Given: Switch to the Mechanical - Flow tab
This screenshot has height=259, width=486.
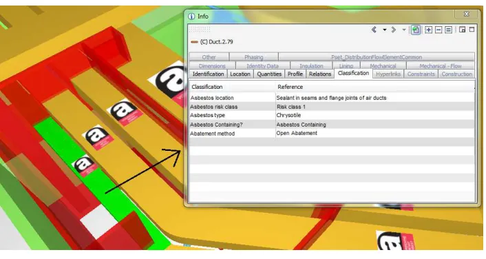Looking at the screenshot, I should [x=440, y=65].
